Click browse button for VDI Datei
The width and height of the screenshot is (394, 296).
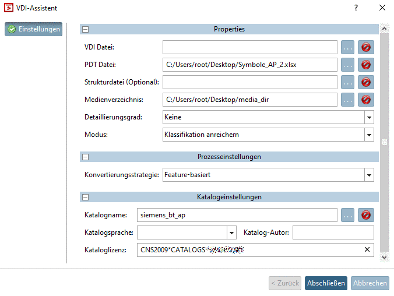[348, 47]
